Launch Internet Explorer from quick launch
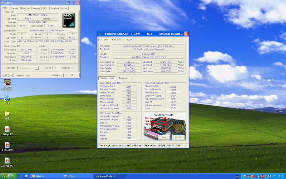The height and width of the screenshot is (179, 286). point(22,176)
